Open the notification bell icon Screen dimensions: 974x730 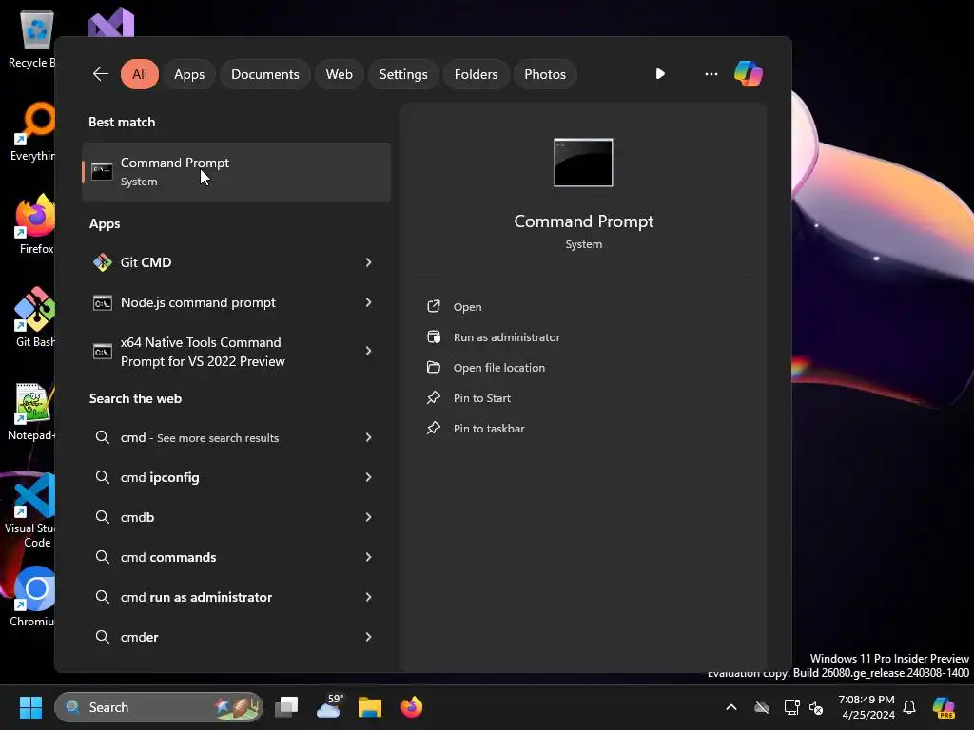pyautogui.click(x=908, y=707)
